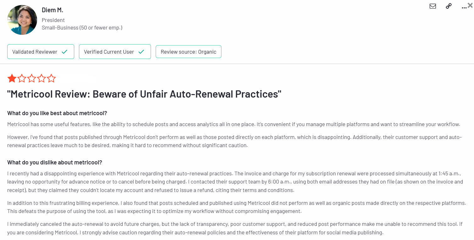Click the envelope email share icon
This screenshot has width=474, height=240.
[433, 6]
